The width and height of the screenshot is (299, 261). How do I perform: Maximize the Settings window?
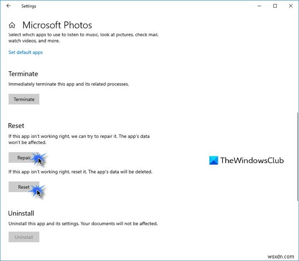coord(275,6)
